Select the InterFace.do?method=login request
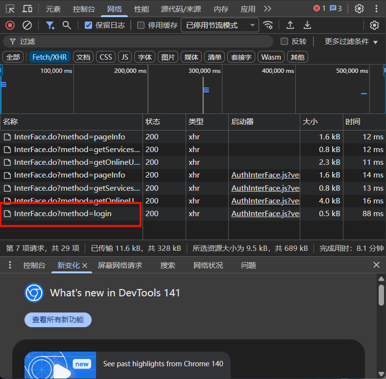This screenshot has height=379, width=386. (63, 214)
